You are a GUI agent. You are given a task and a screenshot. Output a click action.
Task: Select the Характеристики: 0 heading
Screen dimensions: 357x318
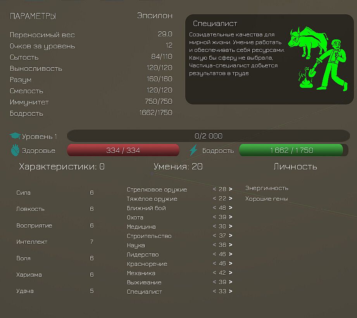(62, 167)
